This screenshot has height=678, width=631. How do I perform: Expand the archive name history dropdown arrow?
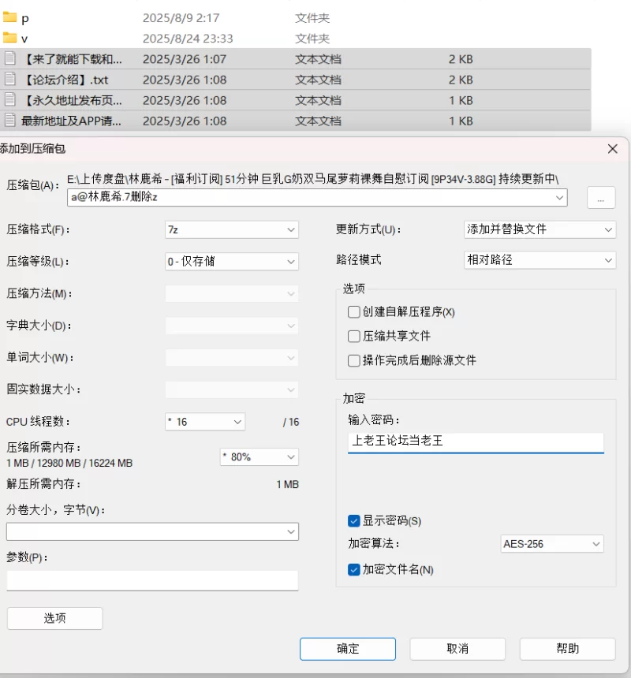(x=559, y=198)
